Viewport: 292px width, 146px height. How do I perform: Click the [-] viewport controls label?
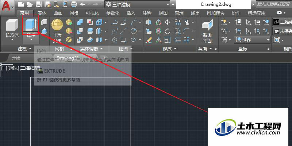4,68
